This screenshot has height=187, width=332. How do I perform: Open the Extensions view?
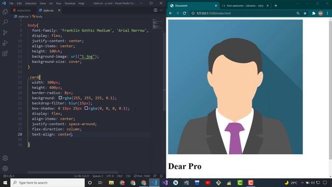5,53
